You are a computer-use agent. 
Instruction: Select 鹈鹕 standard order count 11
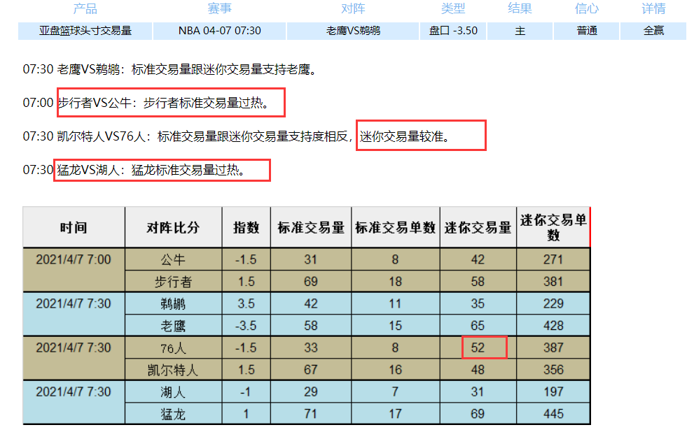395,303
